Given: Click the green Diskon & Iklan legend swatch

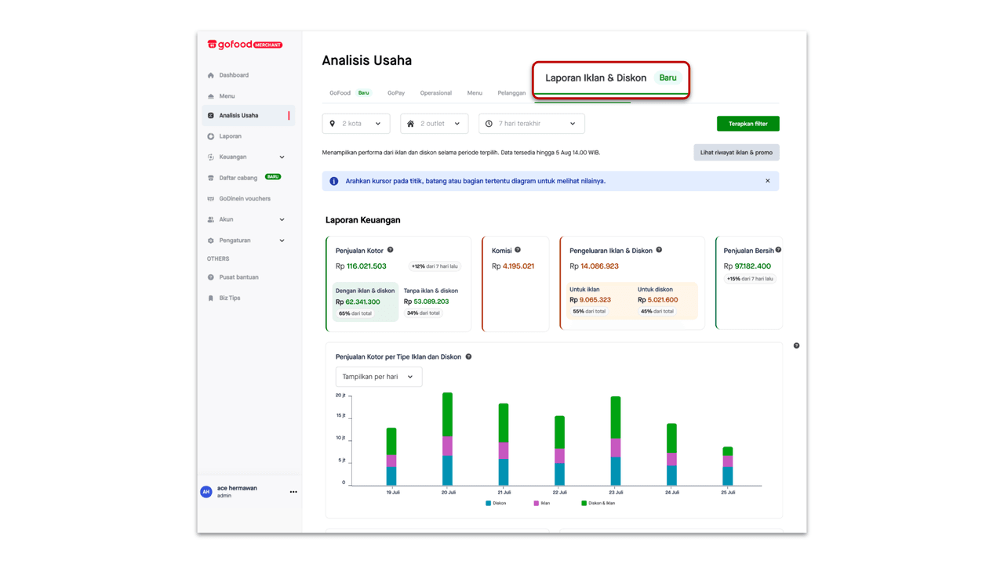Looking at the screenshot, I should click(x=584, y=503).
